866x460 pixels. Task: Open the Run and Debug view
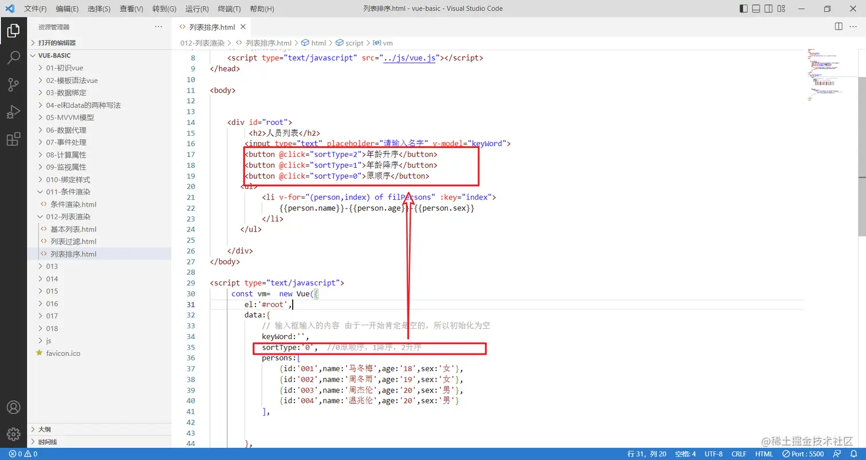point(13,112)
